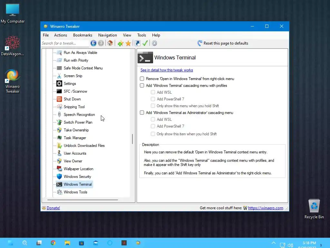The width and height of the screenshot is (330, 248).
Task: Click the taskbar volume speaker icon
Action: tap(290, 245)
